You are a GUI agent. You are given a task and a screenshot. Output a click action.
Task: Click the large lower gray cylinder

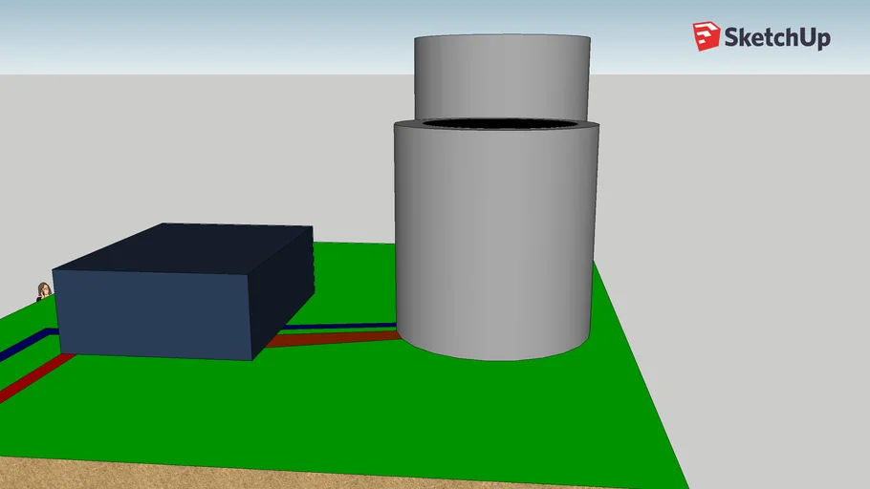[497, 239]
